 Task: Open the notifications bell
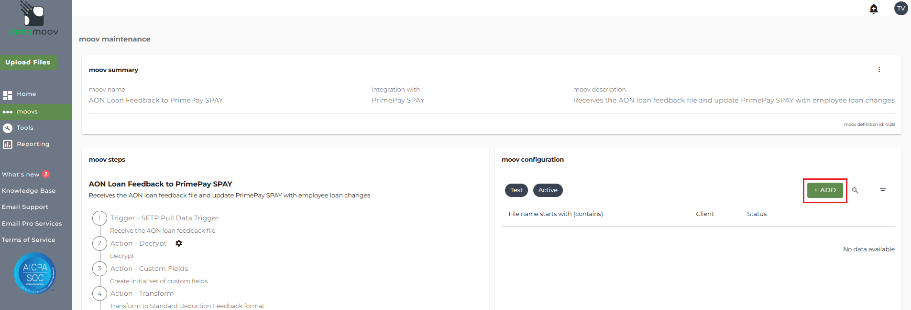tap(874, 9)
